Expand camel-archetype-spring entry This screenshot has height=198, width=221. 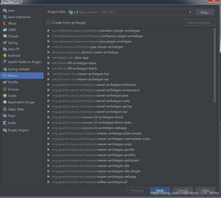[48, 106]
